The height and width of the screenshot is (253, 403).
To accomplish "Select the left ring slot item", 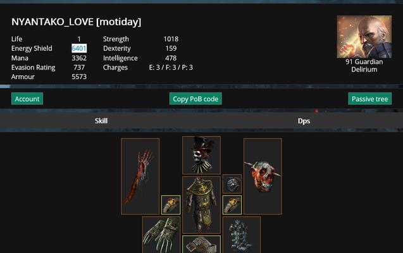I will (171, 205).
